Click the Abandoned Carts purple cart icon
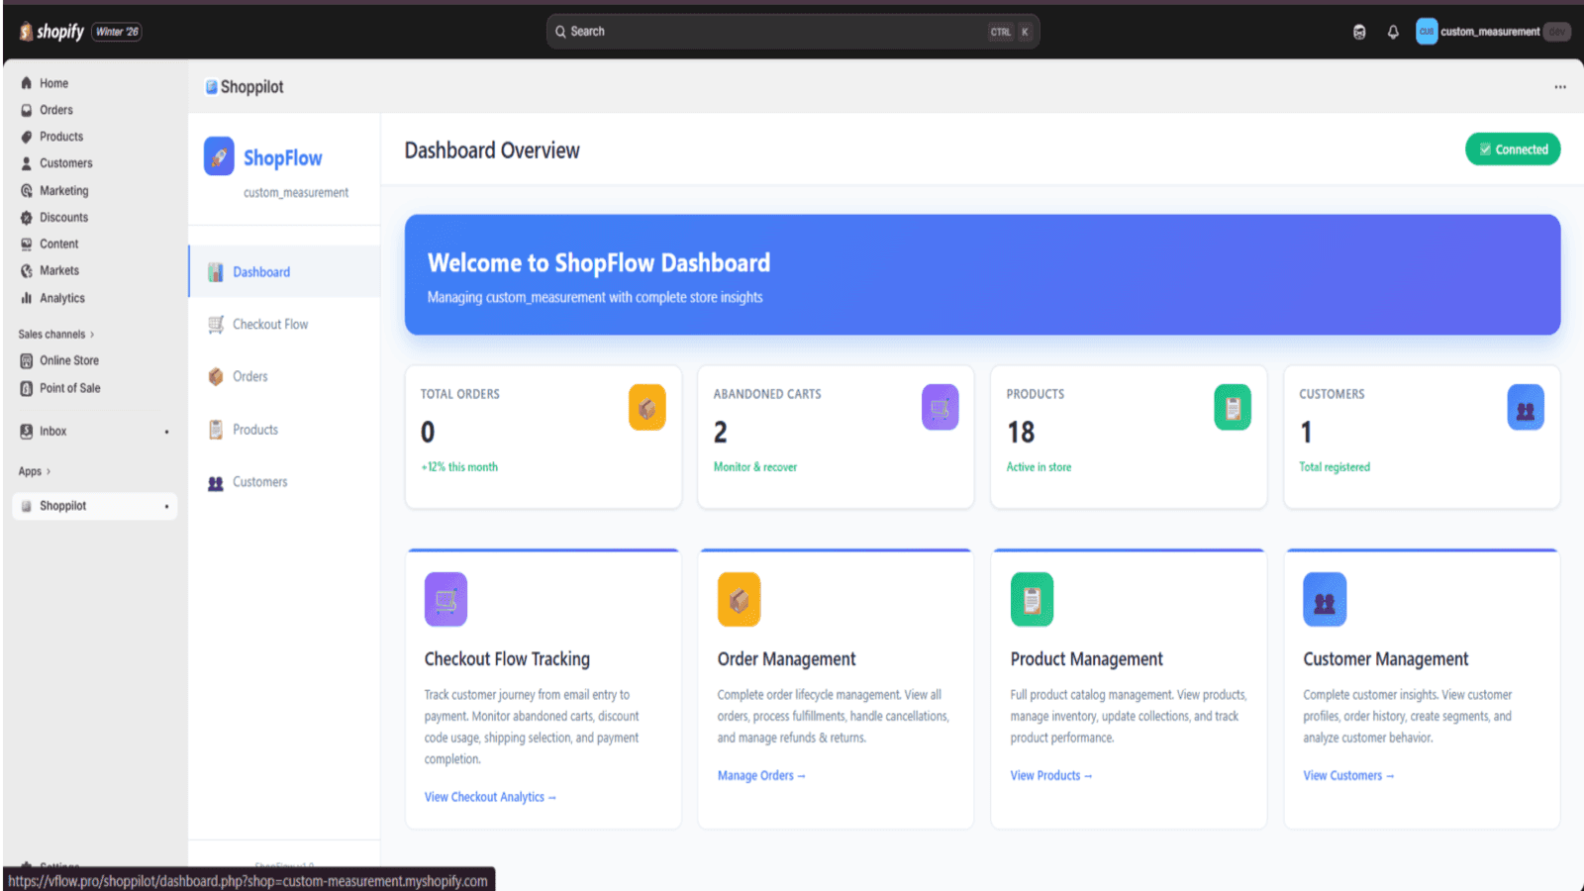 (x=940, y=408)
